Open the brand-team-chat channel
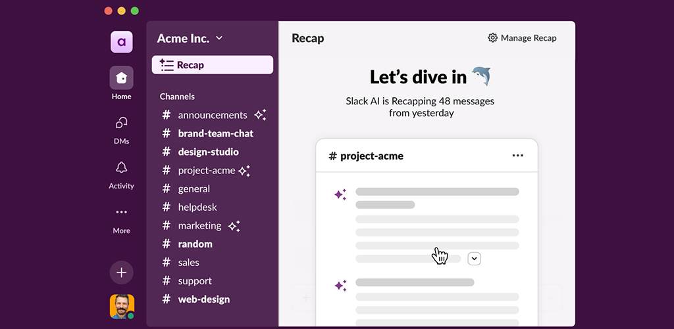Viewport: 674px width, 329px height. click(x=215, y=133)
